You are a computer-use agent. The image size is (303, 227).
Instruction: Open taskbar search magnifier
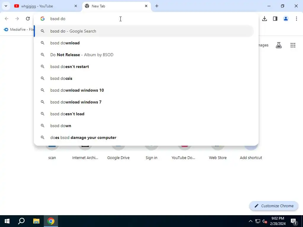click(21, 221)
